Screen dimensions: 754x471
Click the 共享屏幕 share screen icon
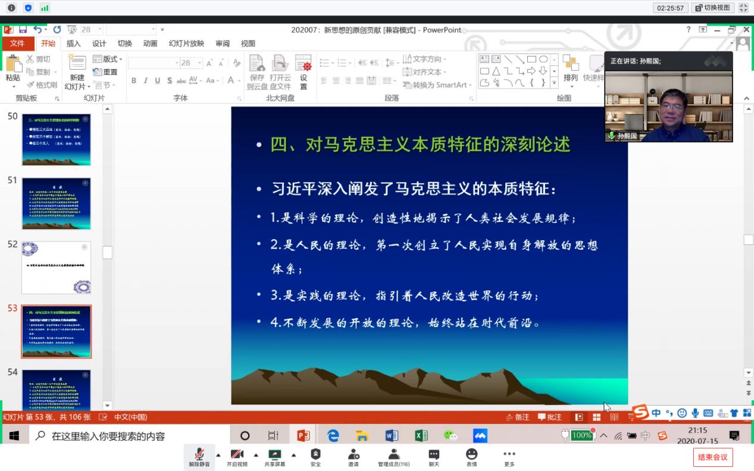(274, 457)
